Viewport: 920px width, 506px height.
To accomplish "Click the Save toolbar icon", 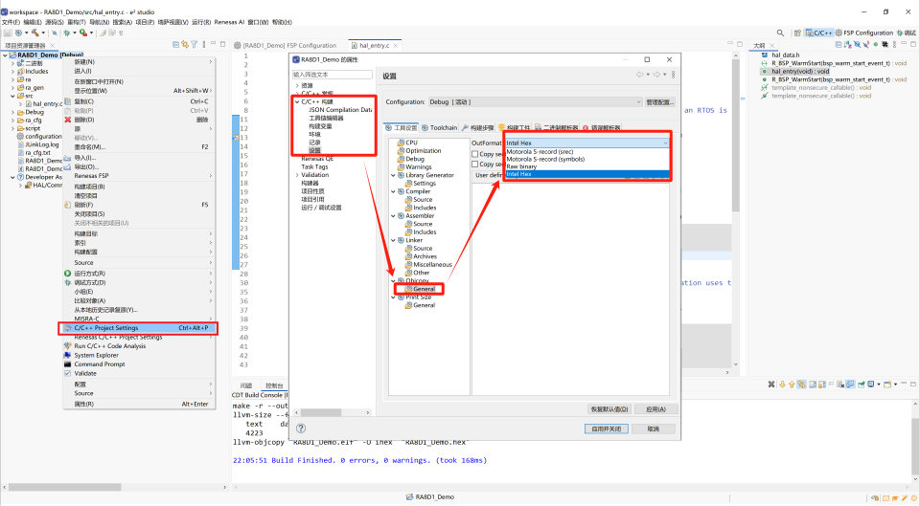I will click(x=8, y=33).
